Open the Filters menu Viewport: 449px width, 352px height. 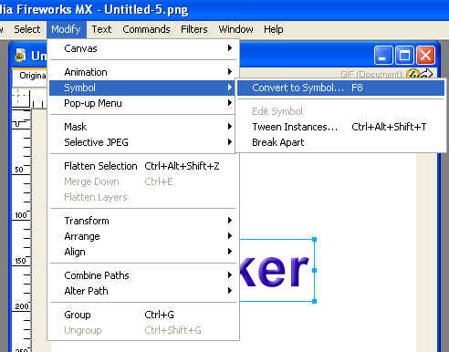[194, 29]
